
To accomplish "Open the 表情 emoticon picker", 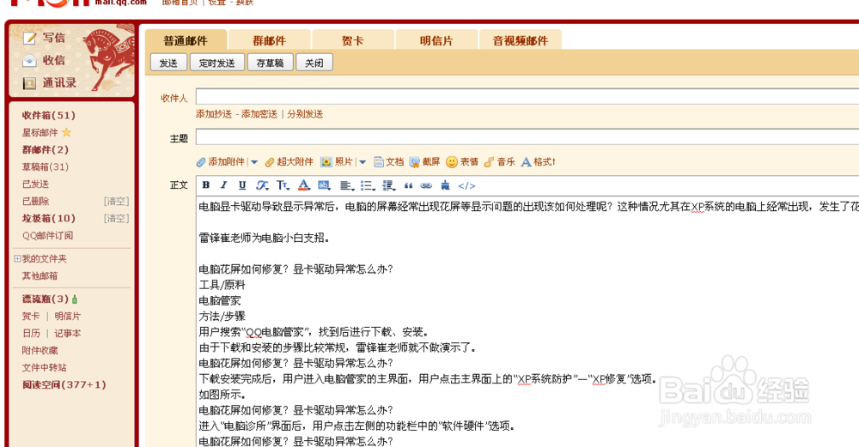I will click(452, 162).
